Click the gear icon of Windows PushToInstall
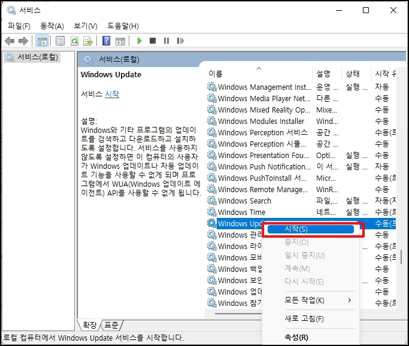Screen dimensions: 409x346 pos(212,178)
